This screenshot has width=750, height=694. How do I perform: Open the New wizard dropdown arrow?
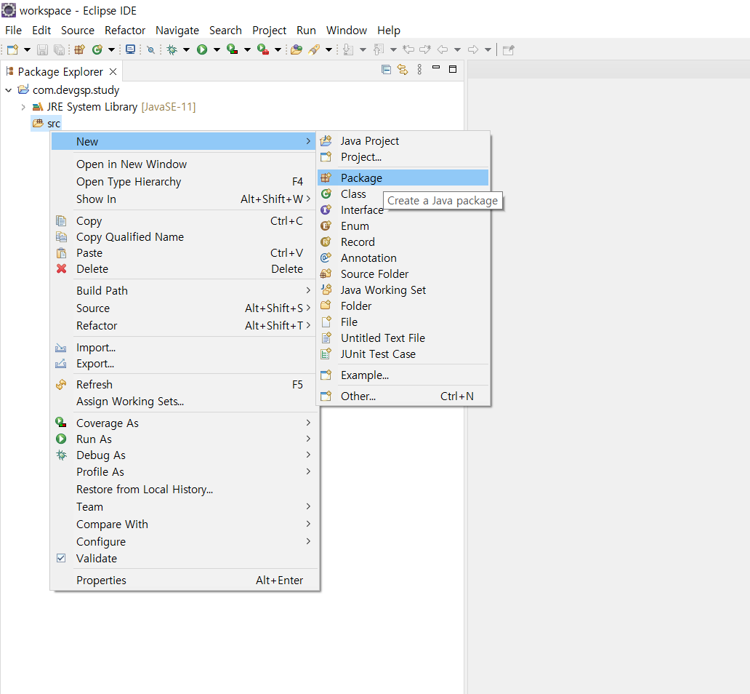[28, 49]
